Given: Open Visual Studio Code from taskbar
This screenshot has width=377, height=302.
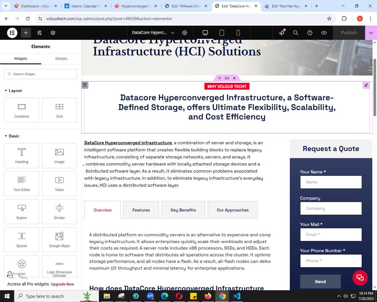Looking at the screenshot, I should [x=237, y=296].
